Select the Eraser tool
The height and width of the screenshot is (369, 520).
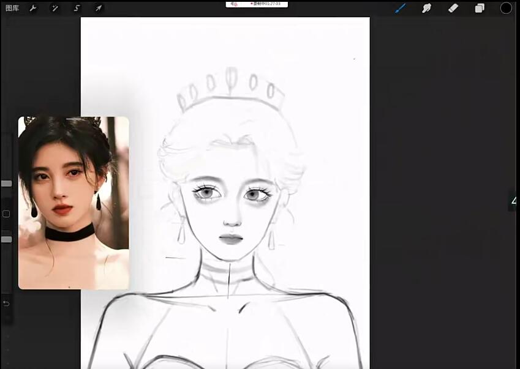click(453, 8)
